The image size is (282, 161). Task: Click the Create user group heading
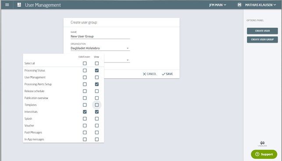(x=84, y=22)
